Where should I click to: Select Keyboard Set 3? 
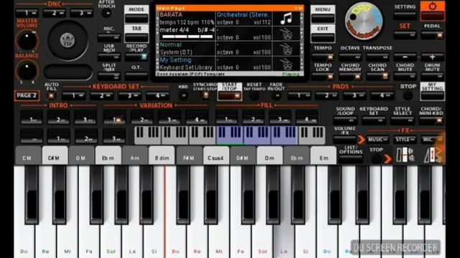point(129,95)
